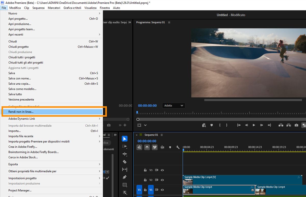Hide V2 track output eye

point(162,180)
